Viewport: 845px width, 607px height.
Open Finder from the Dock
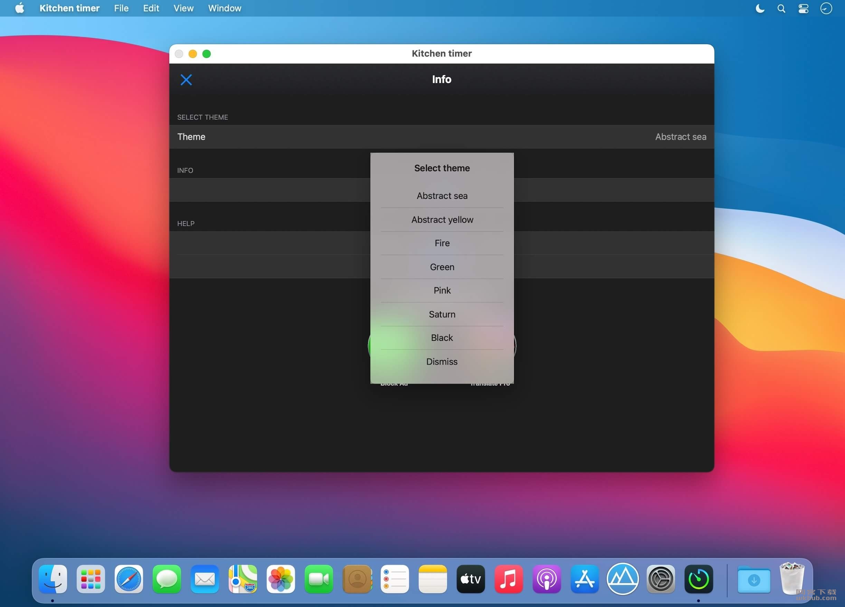click(x=53, y=579)
